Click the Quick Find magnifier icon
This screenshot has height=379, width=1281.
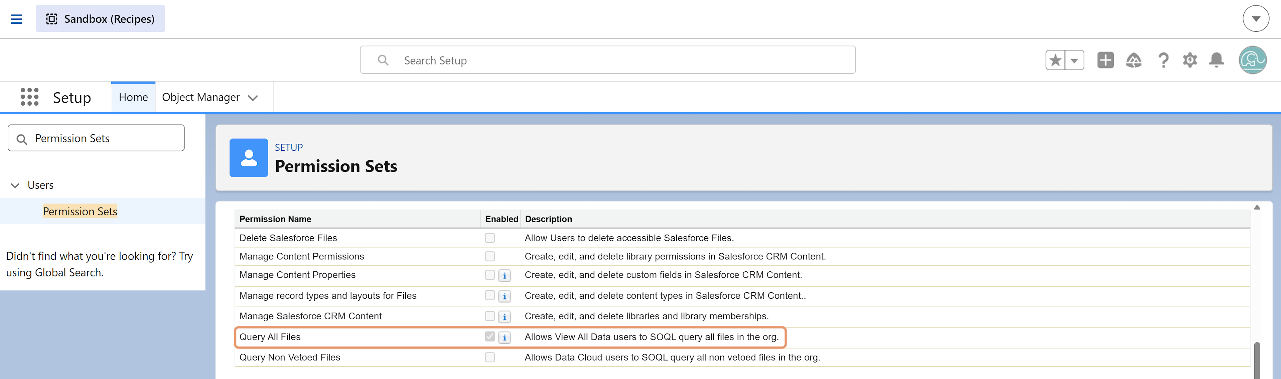(22, 139)
